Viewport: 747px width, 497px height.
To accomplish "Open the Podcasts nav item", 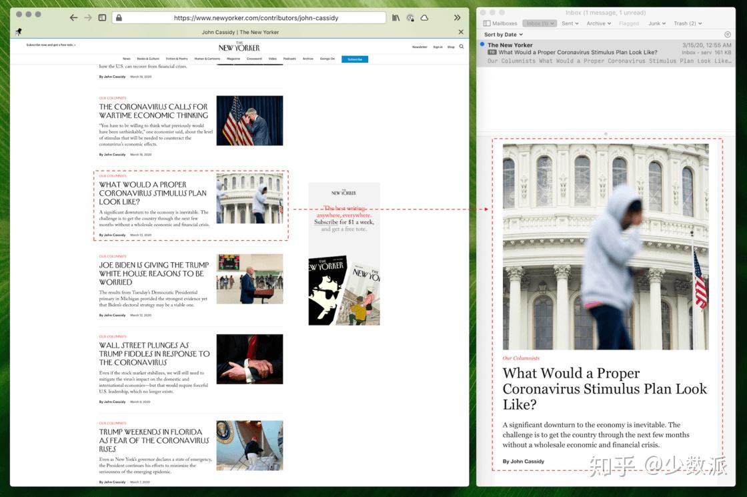I will tap(289, 59).
